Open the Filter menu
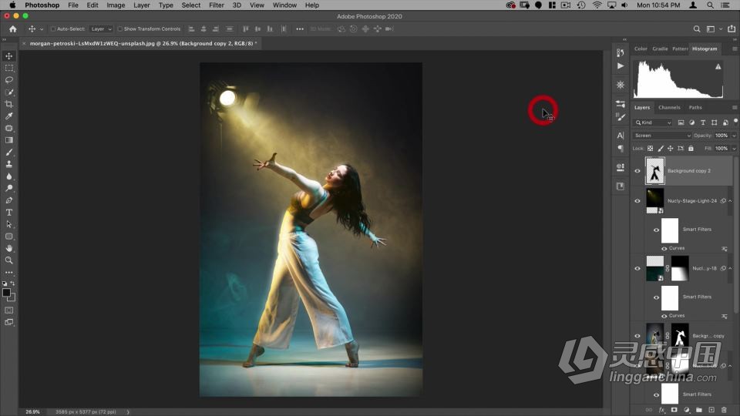Viewport: 740px width, 416px height. pyautogui.click(x=217, y=5)
